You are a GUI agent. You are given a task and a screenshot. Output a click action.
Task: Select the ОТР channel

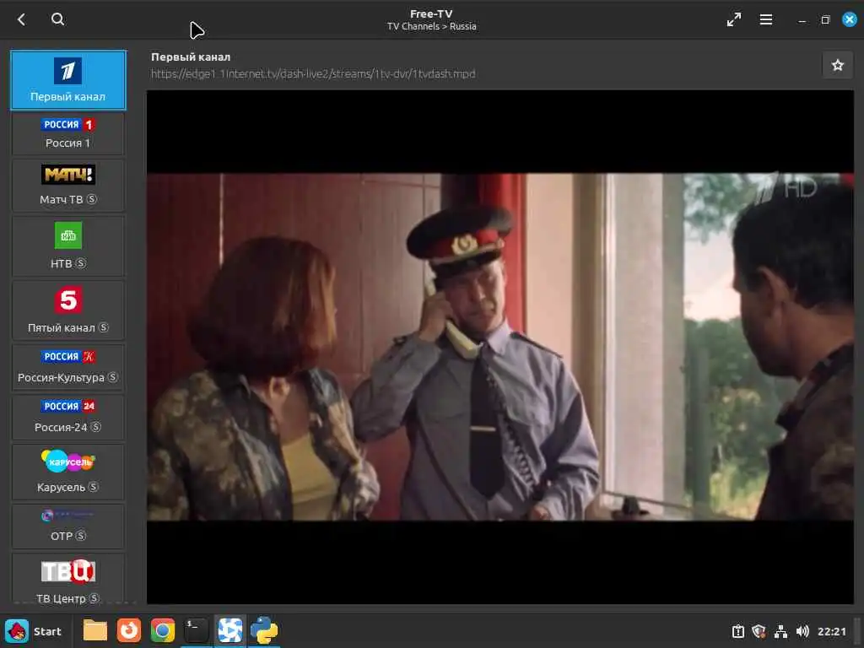(68, 526)
